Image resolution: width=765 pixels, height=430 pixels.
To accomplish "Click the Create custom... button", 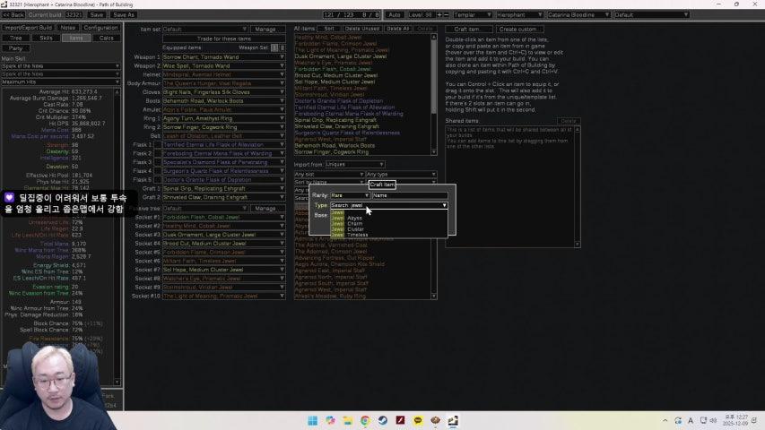I will click(520, 29).
